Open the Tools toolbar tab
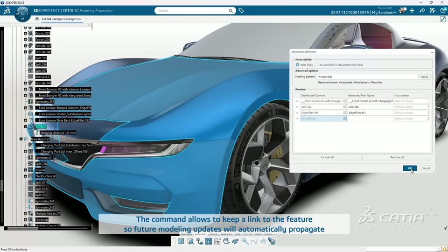 258,234
